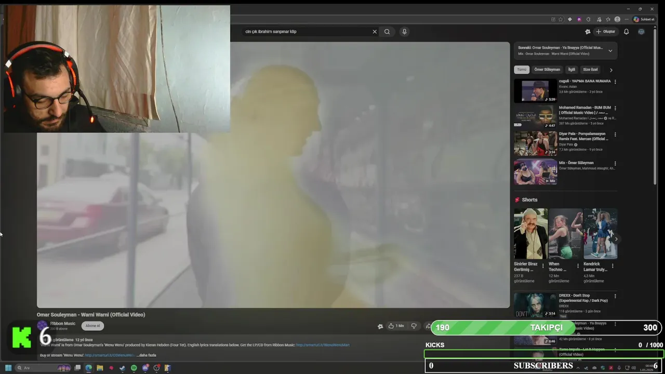Click the video player to pause
The height and width of the screenshot is (374, 665).
273,175
